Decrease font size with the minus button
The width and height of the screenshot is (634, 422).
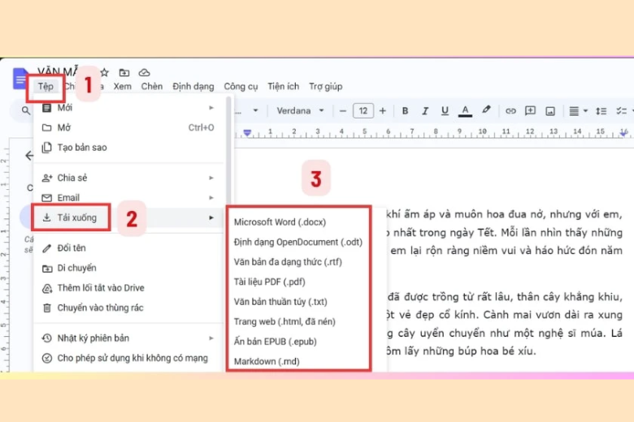(x=343, y=110)
